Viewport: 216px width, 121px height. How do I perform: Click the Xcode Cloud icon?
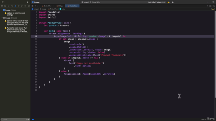click(x=173, y=2)
